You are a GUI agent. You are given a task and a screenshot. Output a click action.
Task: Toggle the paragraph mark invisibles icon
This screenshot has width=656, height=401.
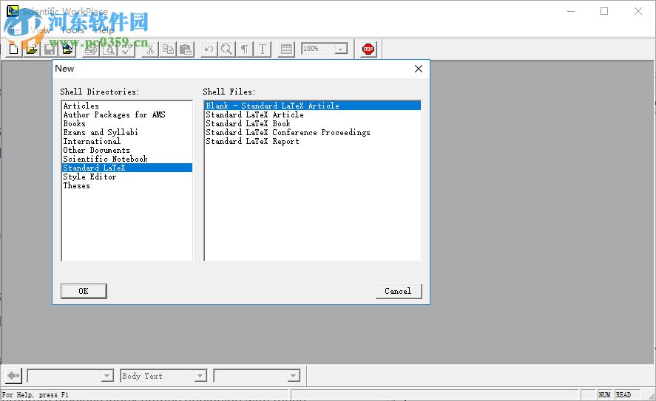tap(244, 49)
